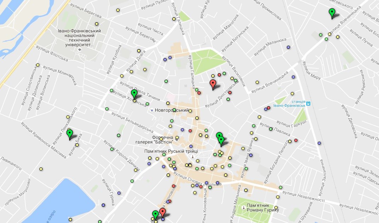Click the green pin near вулиця Вовчинецька top-right
This screenshot has width=379, height=223.
click(x=332, y=13)
